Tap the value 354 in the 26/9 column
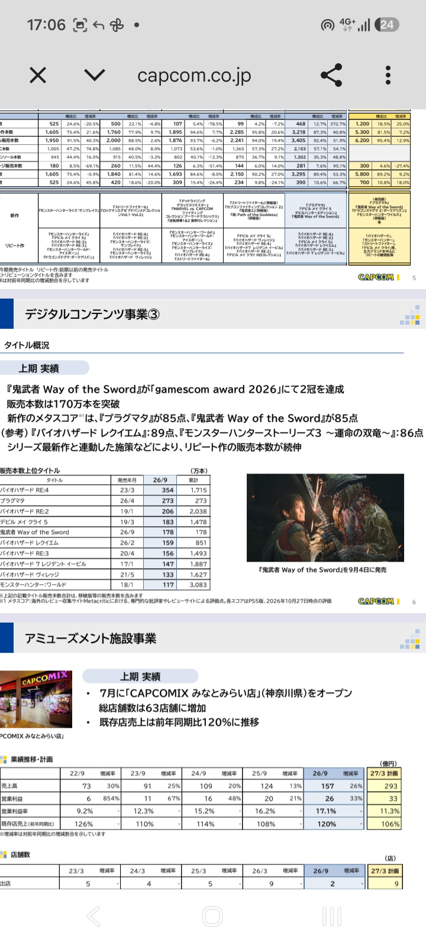 [167, 490]
